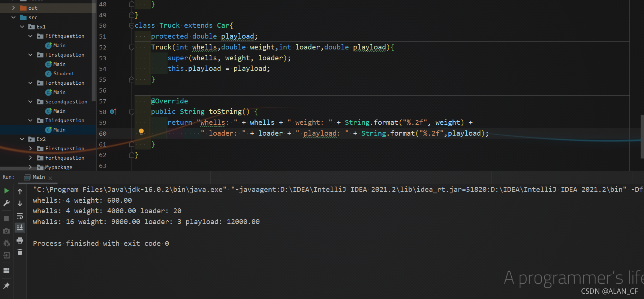644x299 pixels.
Task: Click the yellow lightbulb intention icon
Action: [141, 132]
